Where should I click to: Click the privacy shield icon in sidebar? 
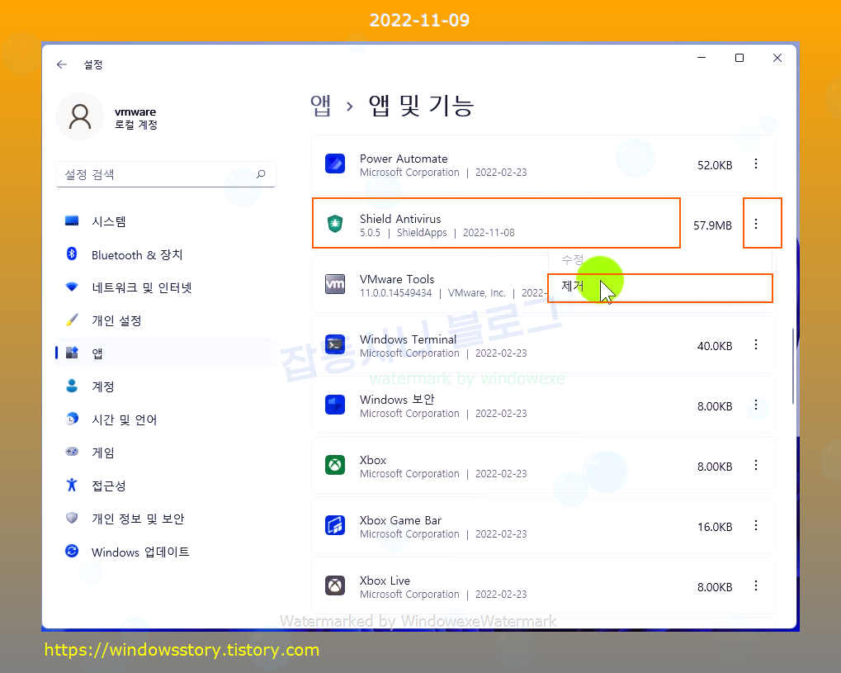(x=72, y=518)
